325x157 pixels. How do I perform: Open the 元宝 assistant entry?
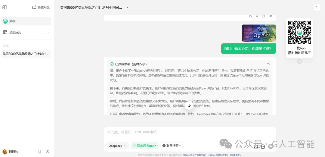point(26,21)
